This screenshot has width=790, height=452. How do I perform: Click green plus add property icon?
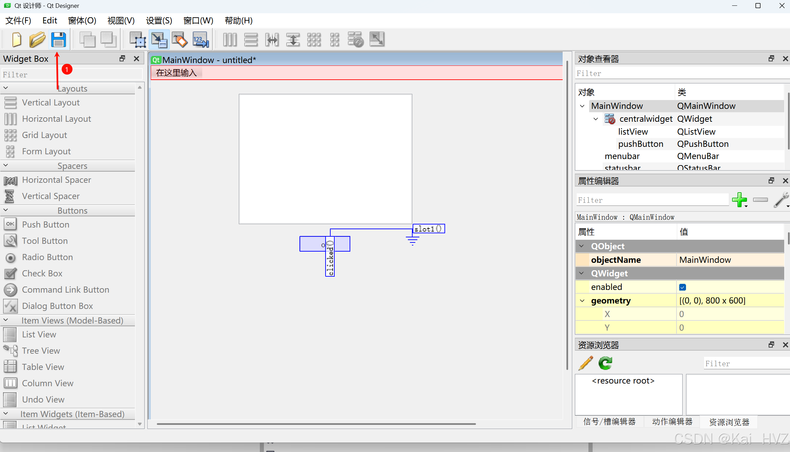[739, 200]
